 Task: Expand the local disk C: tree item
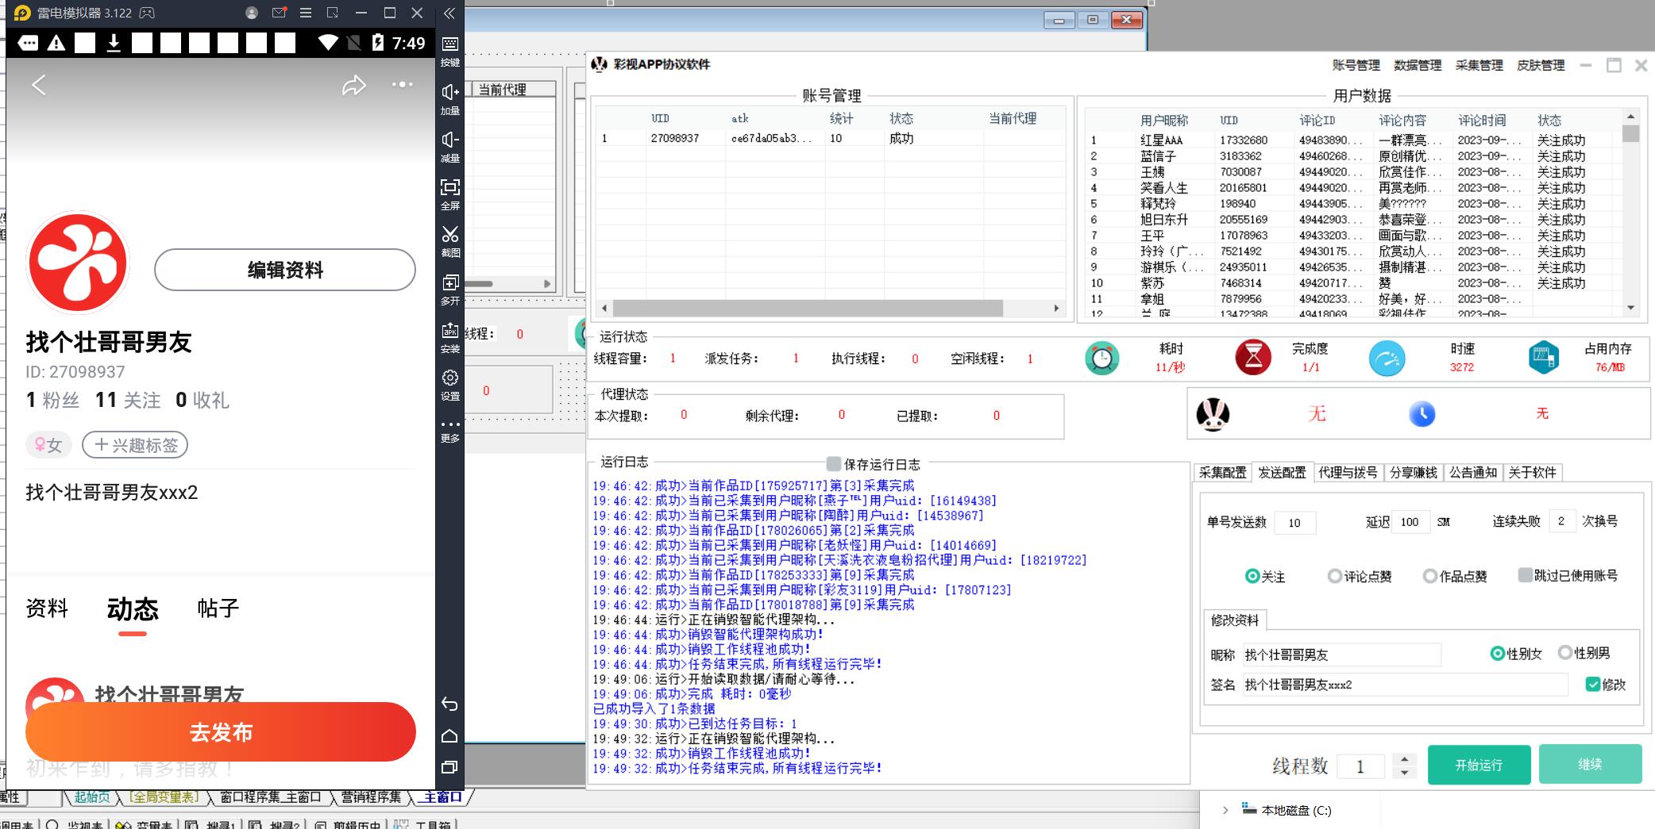point(1225,810)
